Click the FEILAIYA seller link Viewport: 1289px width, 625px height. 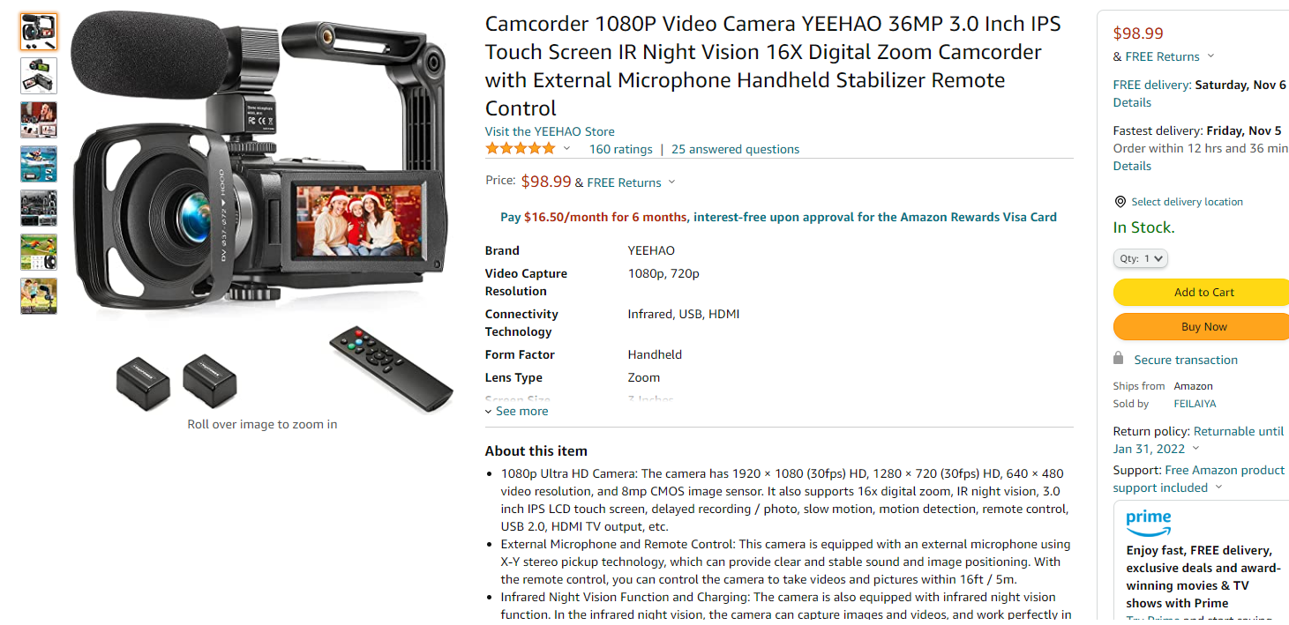coord(1195,404)
